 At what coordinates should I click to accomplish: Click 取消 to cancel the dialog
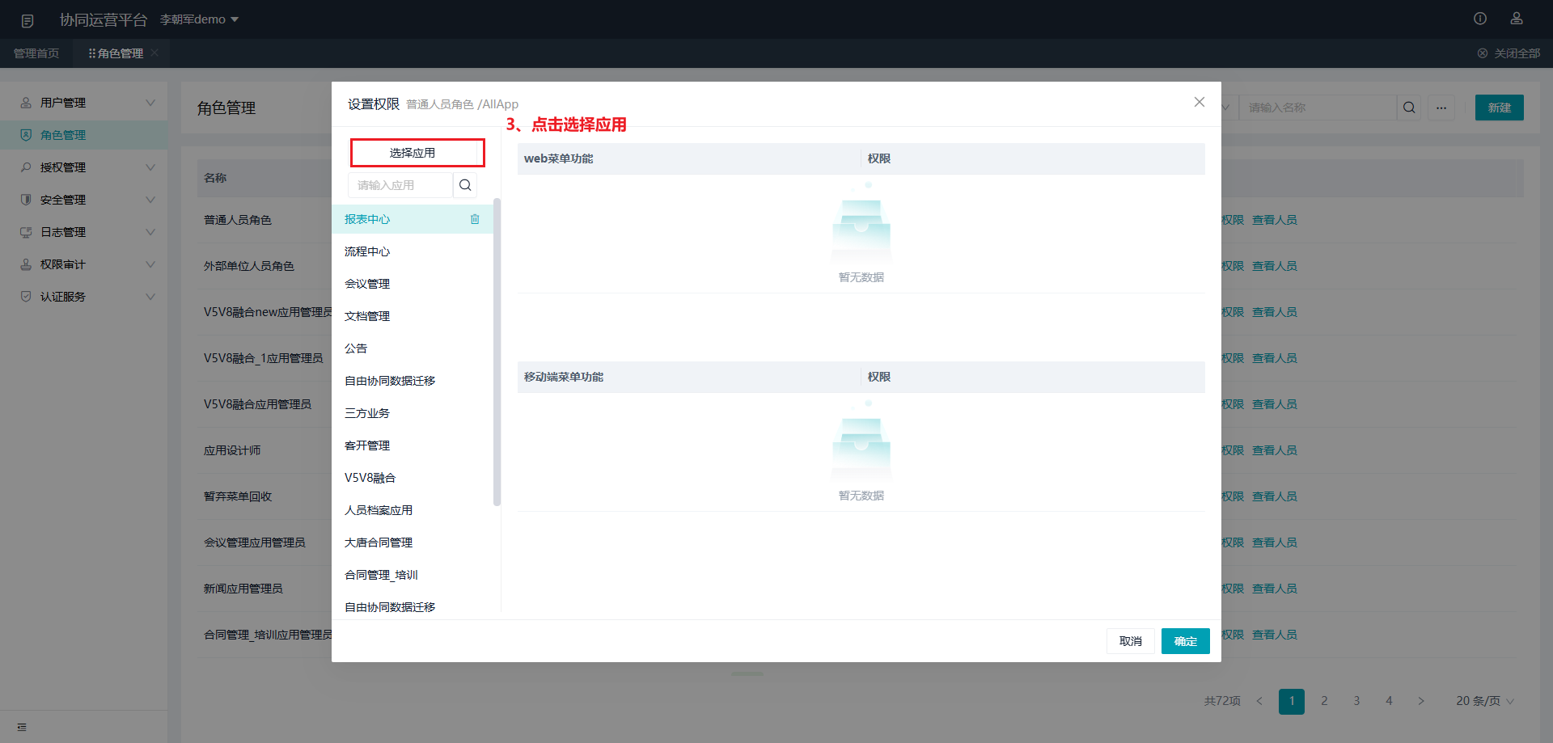1131,641
